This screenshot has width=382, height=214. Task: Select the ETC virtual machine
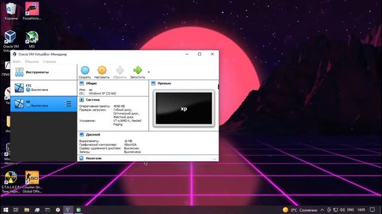(44, 88)
